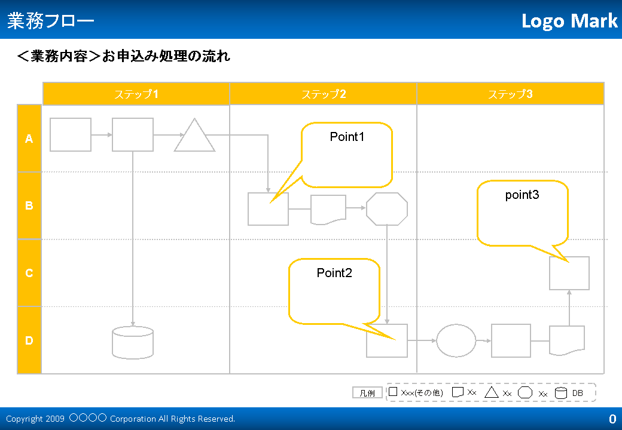Select the octagon shape in lane B

pyautogui.click(x=387, y=208)
